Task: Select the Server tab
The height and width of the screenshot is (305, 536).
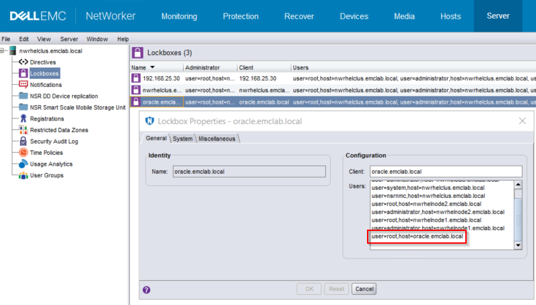Action: [498, 16]
